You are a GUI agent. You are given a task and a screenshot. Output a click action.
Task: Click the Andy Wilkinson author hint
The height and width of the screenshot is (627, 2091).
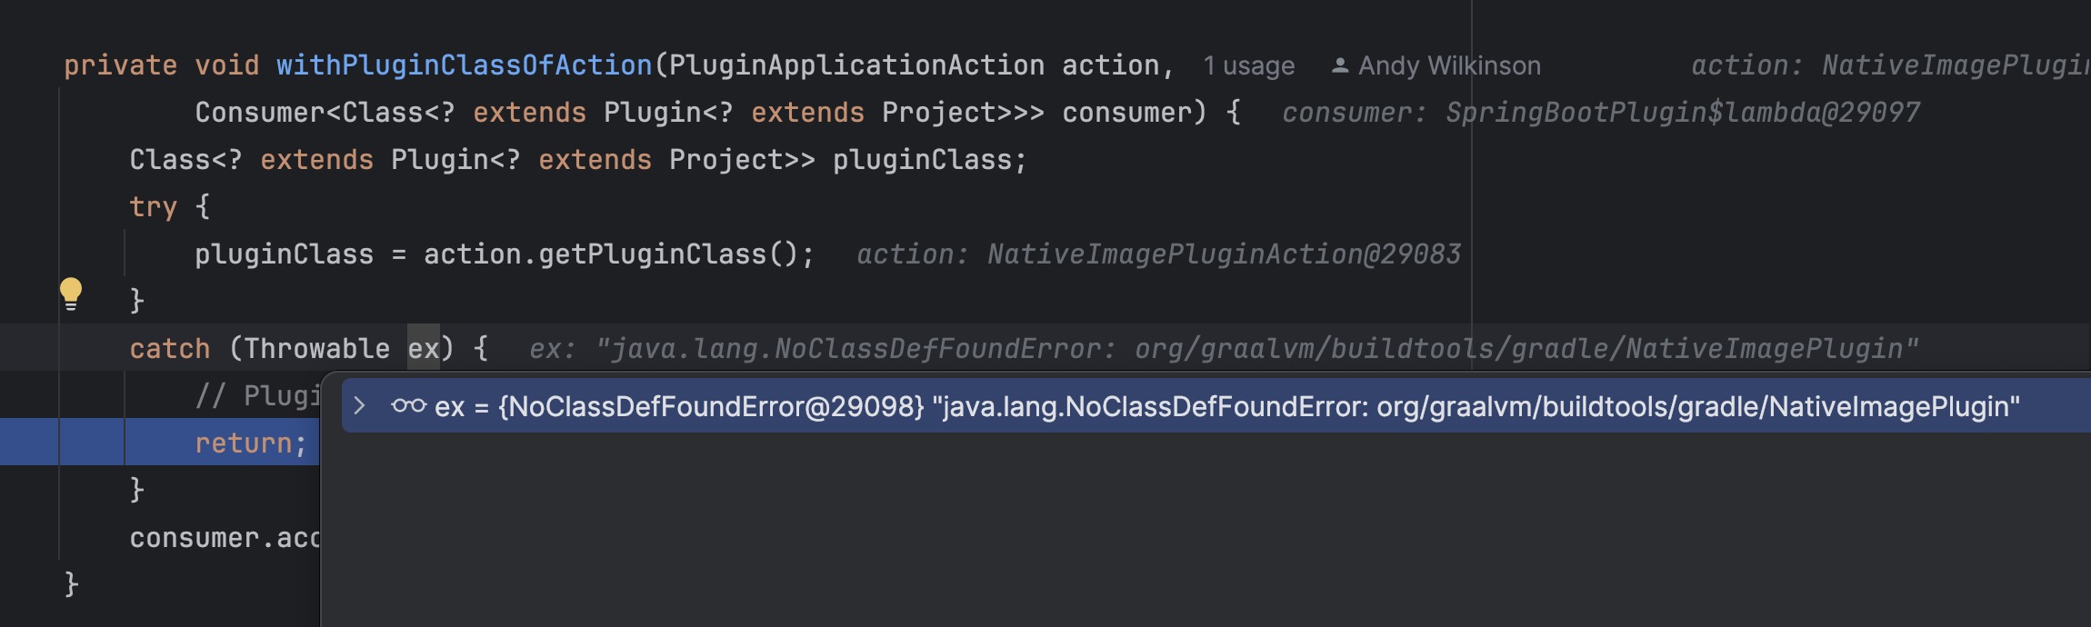(1448, 65)
